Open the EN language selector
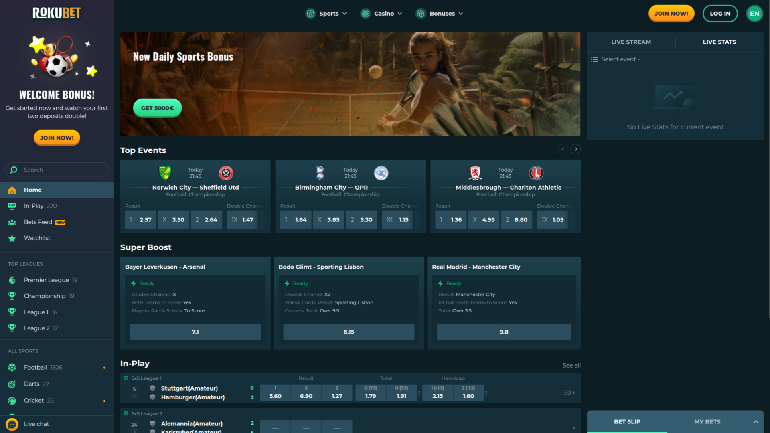770x433 pixels. coord(754,14)
